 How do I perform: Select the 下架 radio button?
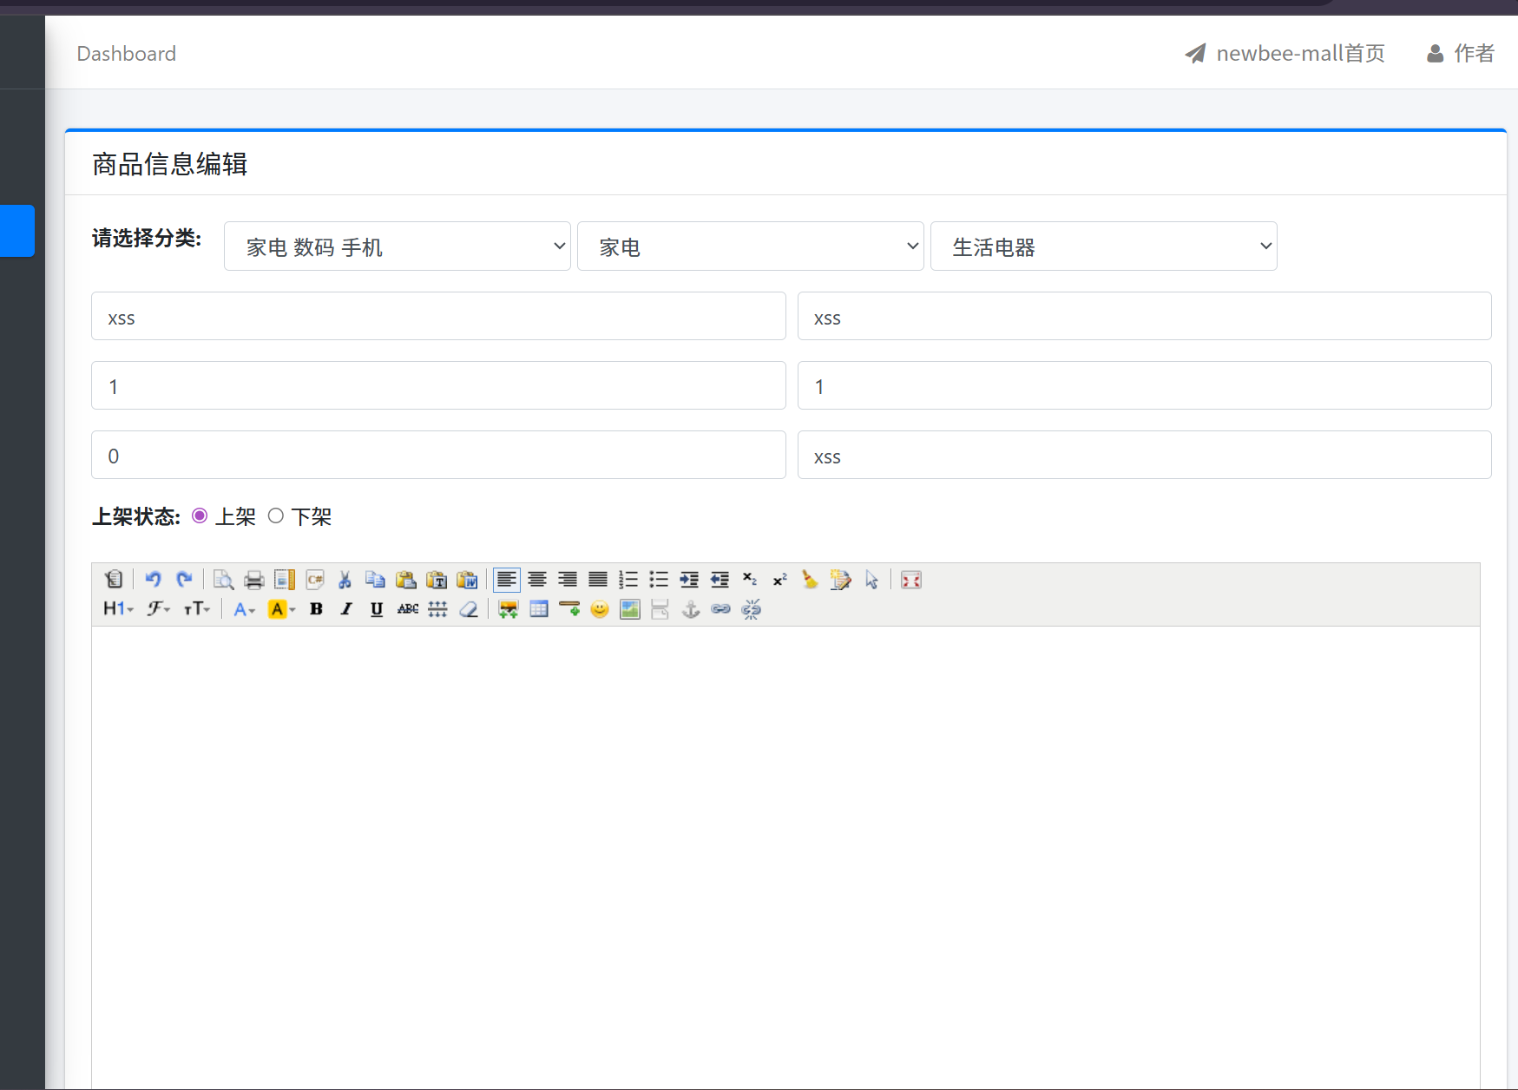coord(276,516)
